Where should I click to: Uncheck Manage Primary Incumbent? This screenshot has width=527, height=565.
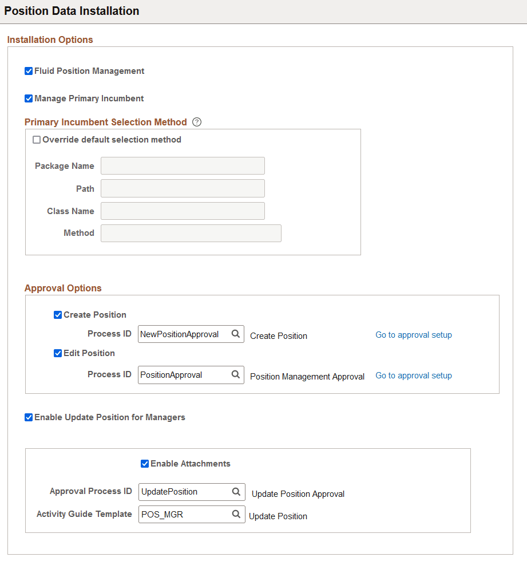click(x=29, y=98)
